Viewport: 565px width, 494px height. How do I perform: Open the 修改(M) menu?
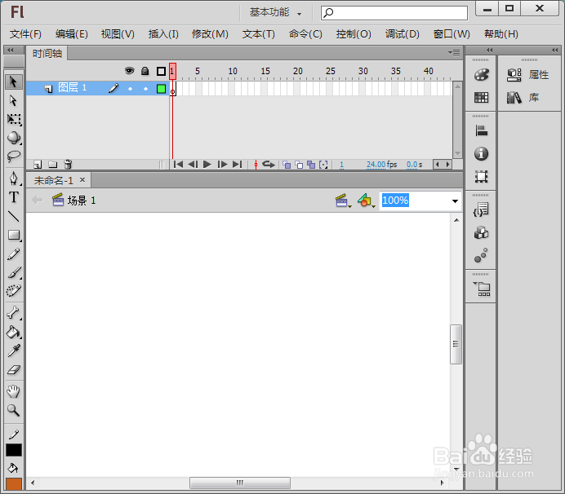click(210, 34)
